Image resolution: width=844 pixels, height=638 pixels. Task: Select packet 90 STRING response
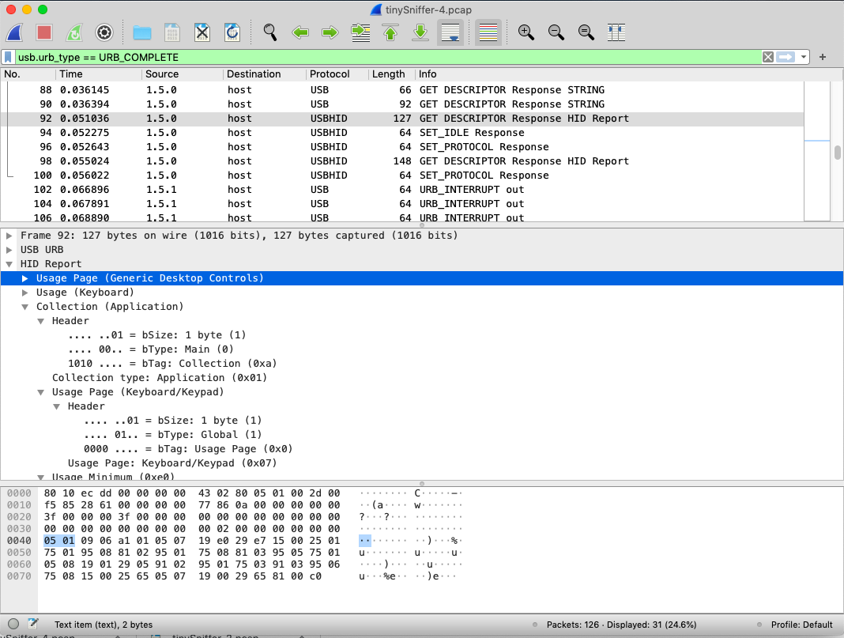pyautogui.click(x=402, y=104)
